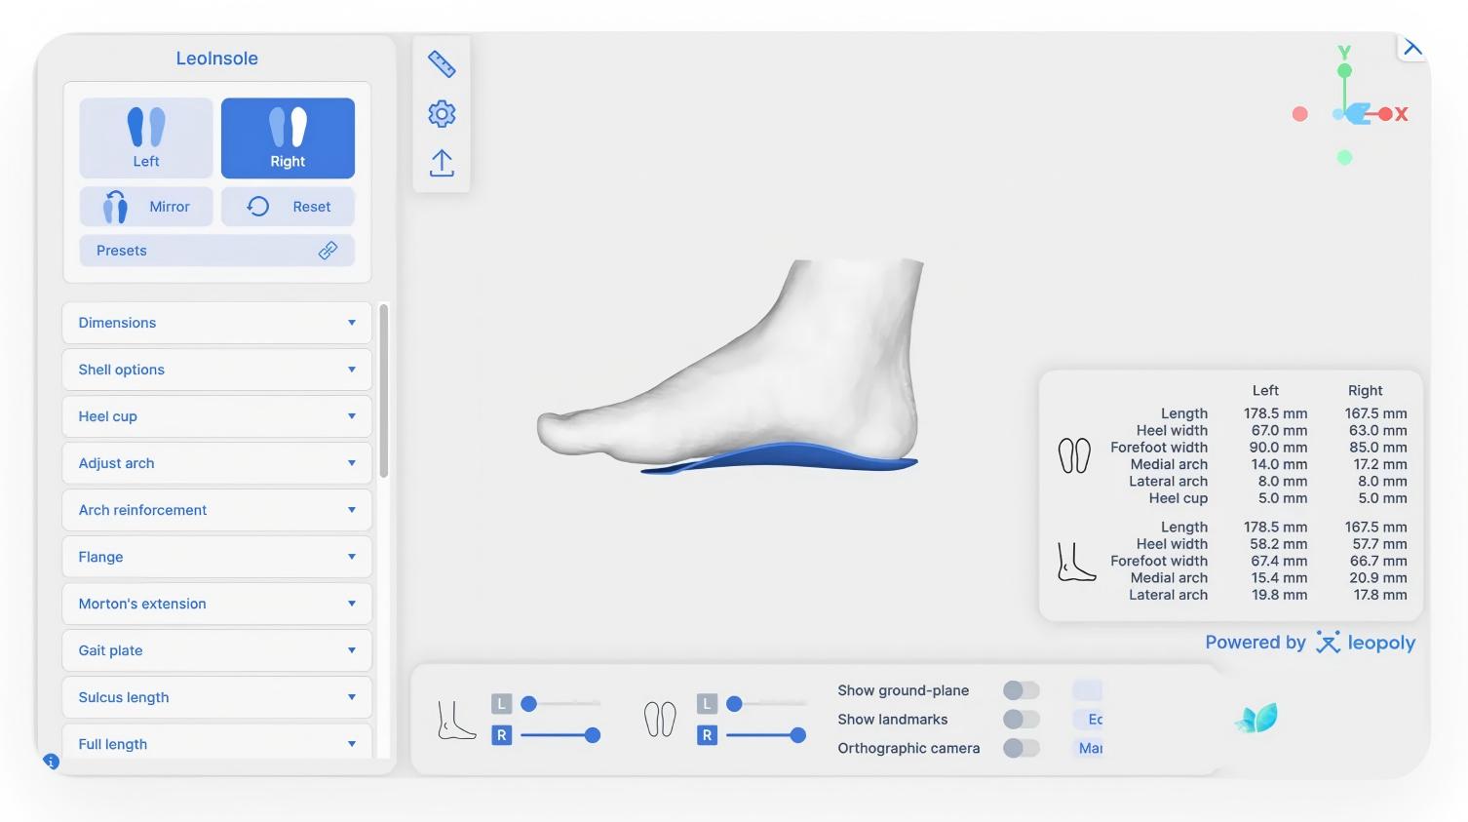Click the right foot opacity slider handle
The height and width of the screenshot is (822, 1468).
[592, 735]
